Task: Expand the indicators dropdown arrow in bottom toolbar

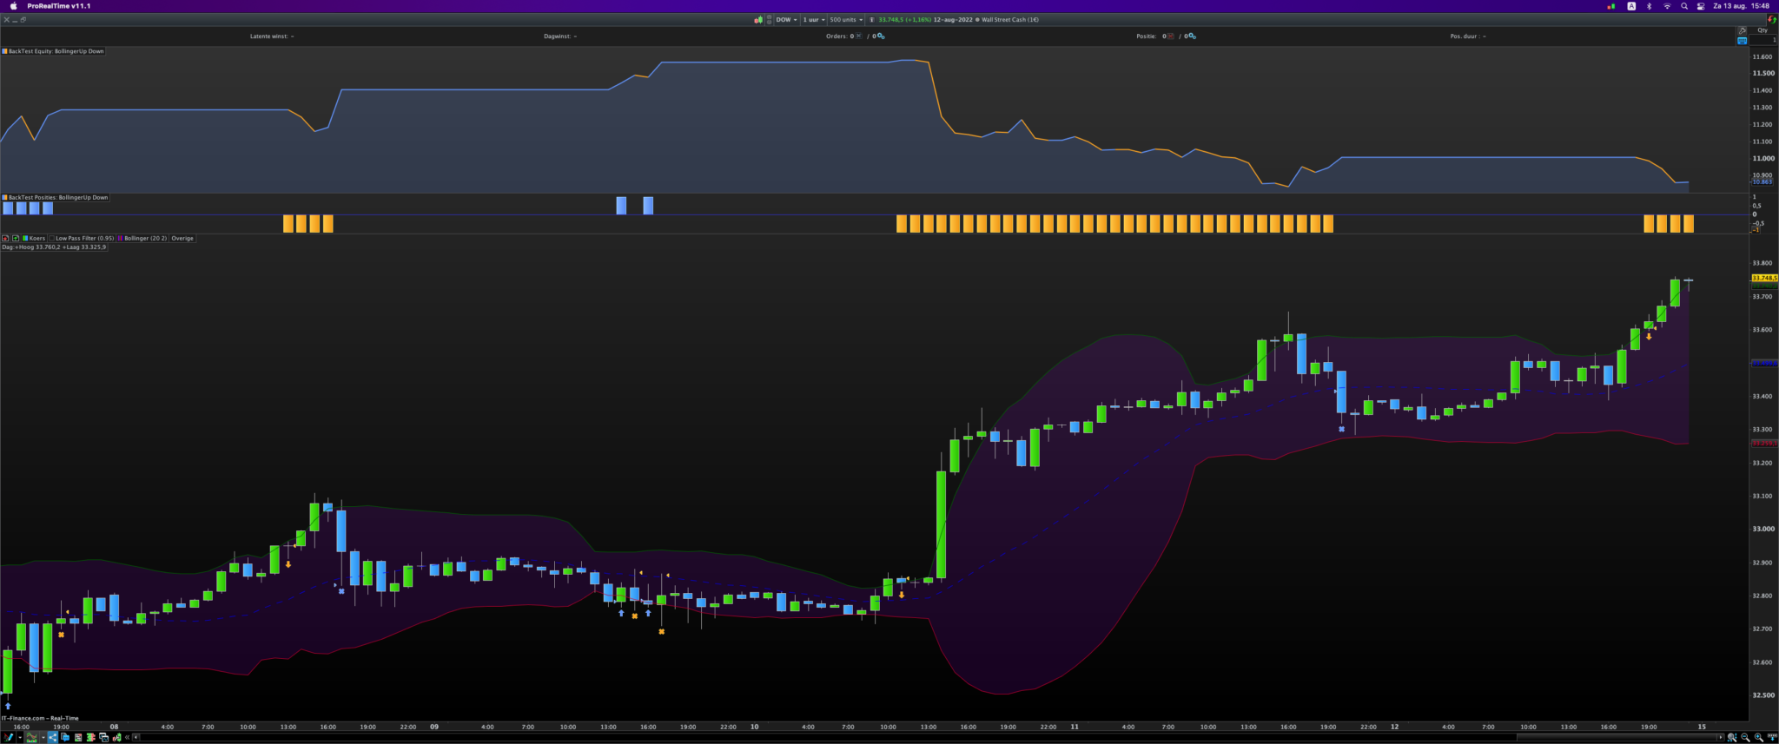Action: pyautogui.click(x=43, y=737)
